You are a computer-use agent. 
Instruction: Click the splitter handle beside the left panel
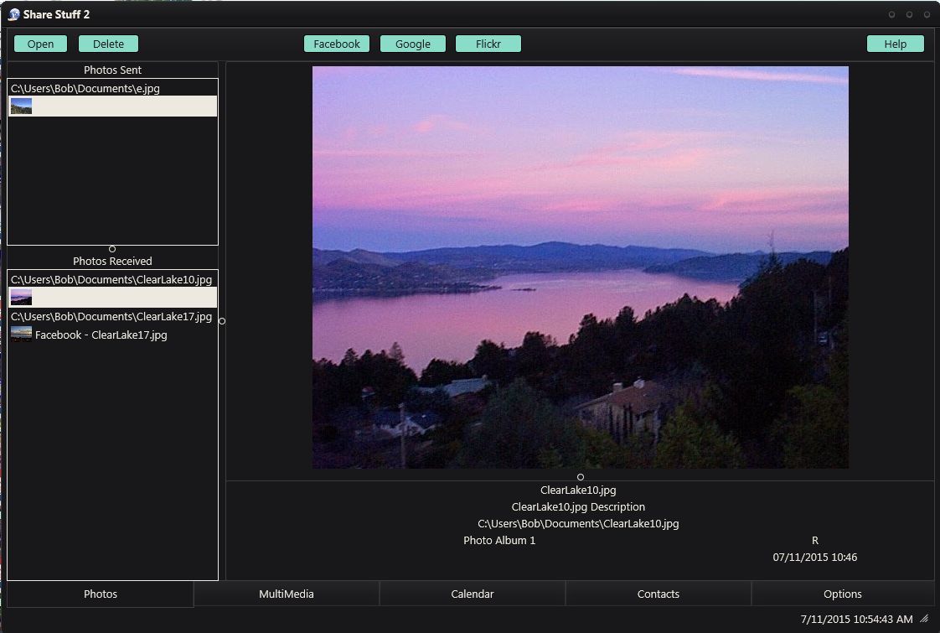[222, 320]
